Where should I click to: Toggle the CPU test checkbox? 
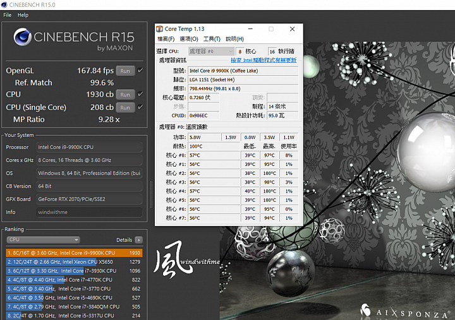pos(140,94)
